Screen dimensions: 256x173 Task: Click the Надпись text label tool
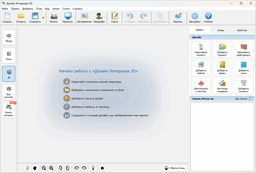click(x=178, y=17)
